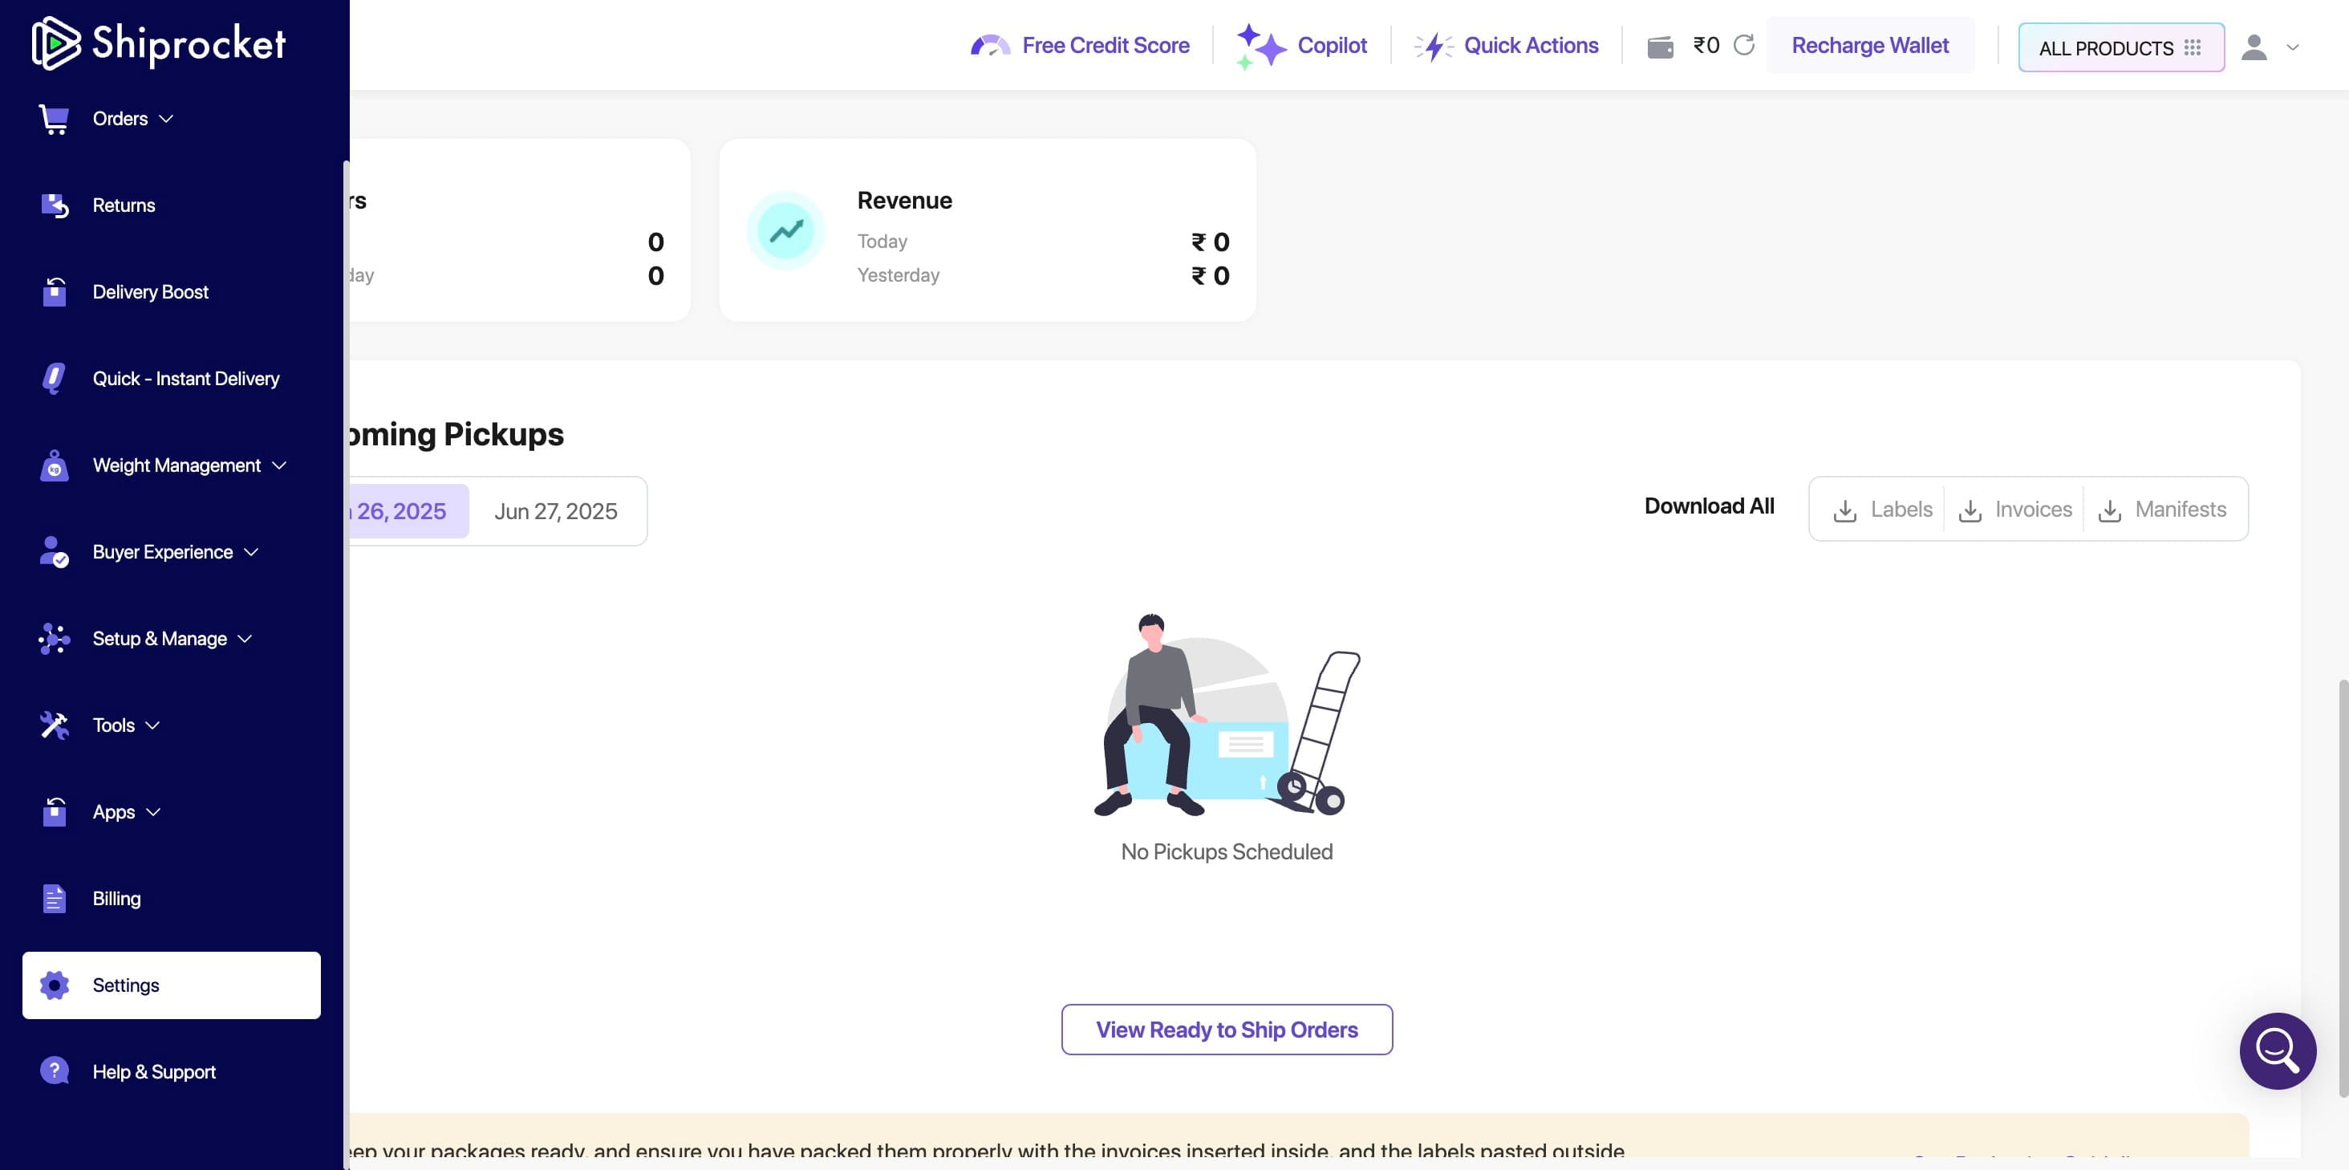Select the Jun 27, 2025 date tab
This screenshot has width=2349, height=1170.
click(x=555, y=510)
